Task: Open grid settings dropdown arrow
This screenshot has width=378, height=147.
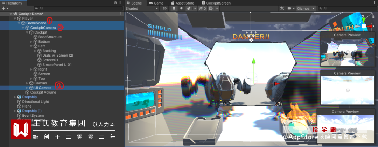Action: [x=217, y=8]
